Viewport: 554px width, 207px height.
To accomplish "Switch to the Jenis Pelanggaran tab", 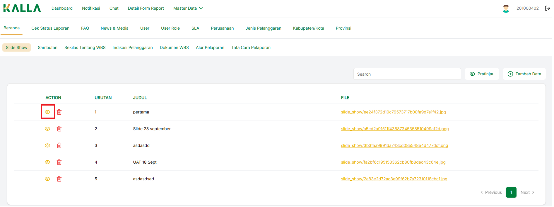I will point(263,28).
